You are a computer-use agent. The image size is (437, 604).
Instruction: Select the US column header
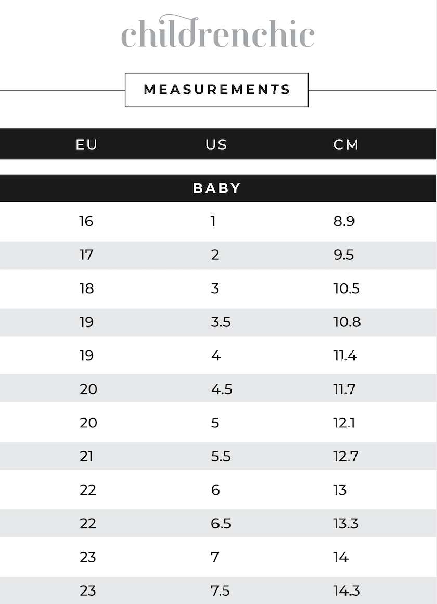(x=216, y=144)
